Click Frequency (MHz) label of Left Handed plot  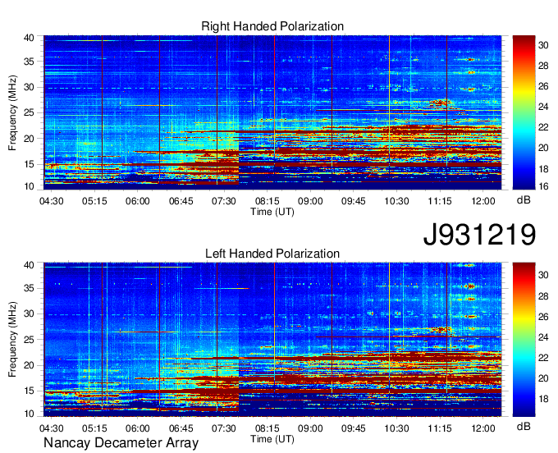coord(12,340)
